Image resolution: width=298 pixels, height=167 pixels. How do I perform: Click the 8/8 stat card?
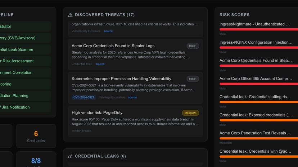(x=36, y=159)
